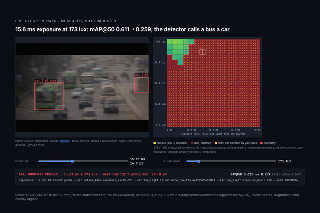
Task: Click the Photo COCO val2017 attribution text
Action: coord(157,197)
